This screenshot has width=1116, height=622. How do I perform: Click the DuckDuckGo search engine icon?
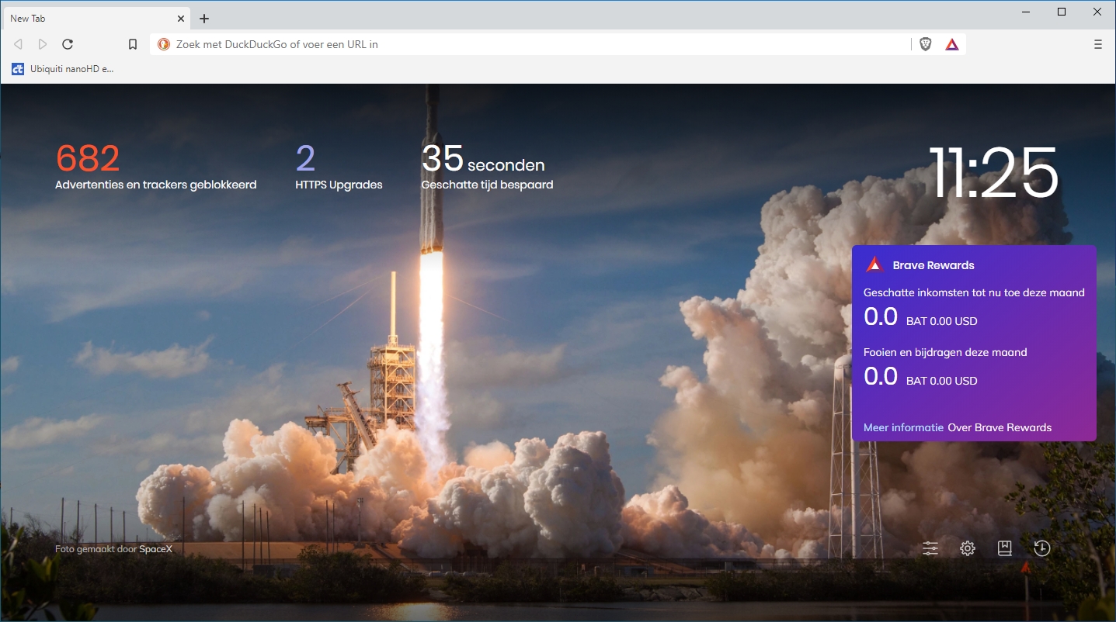coord(164,44)
